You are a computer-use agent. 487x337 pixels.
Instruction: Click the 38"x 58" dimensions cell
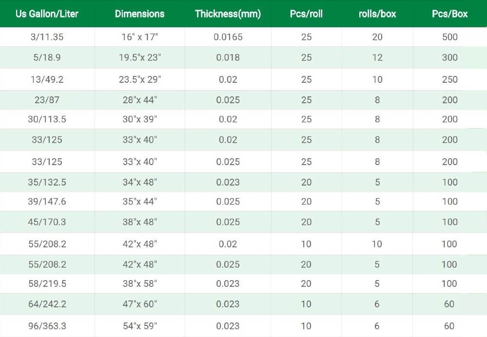pos(140,283)
